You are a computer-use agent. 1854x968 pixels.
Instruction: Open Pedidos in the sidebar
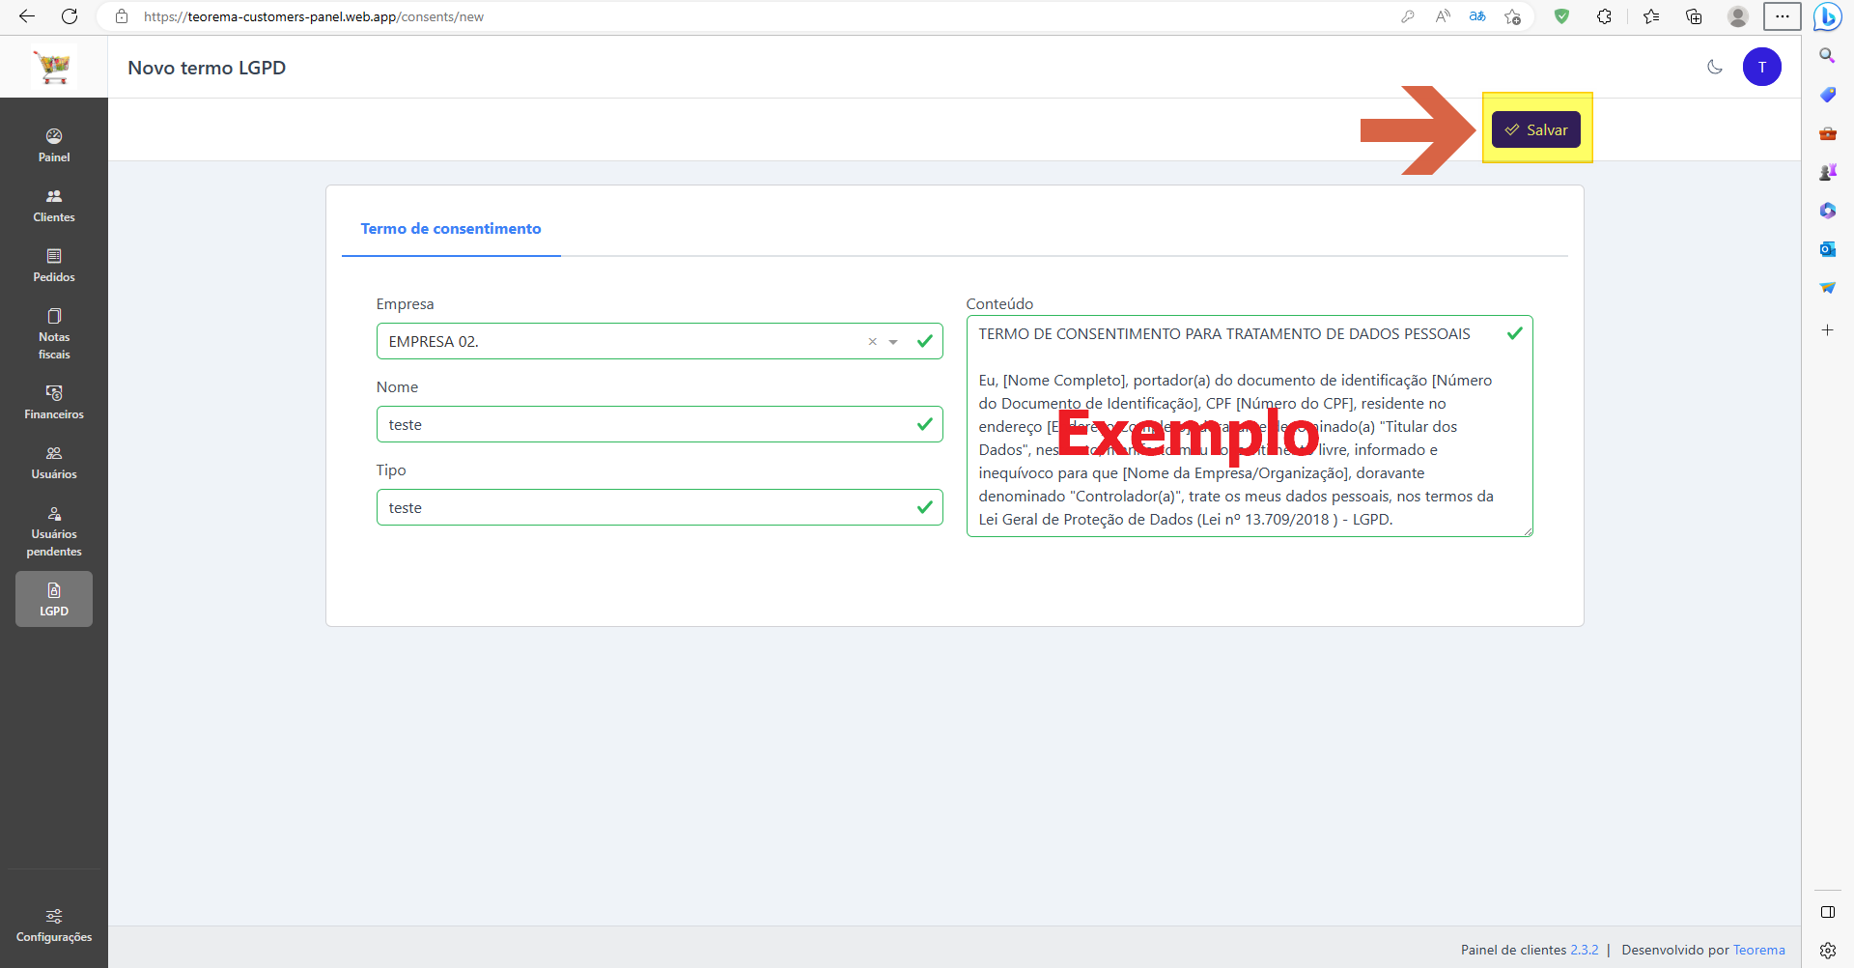click(54, 266)
